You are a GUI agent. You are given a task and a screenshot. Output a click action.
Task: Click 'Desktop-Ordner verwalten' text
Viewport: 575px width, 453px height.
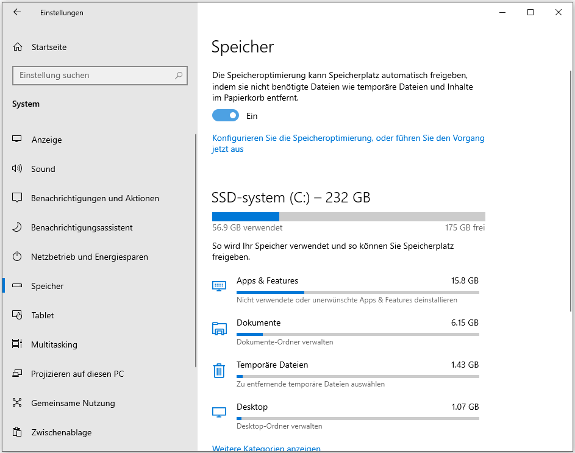click(279, 426)
